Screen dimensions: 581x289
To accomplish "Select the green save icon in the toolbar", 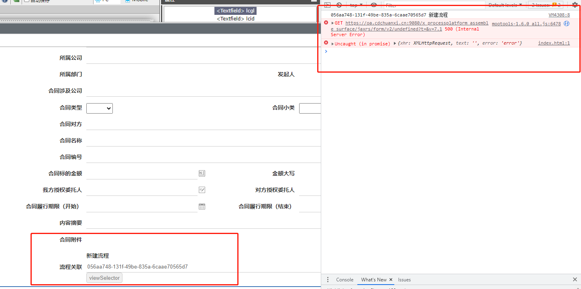I will 16,1.
